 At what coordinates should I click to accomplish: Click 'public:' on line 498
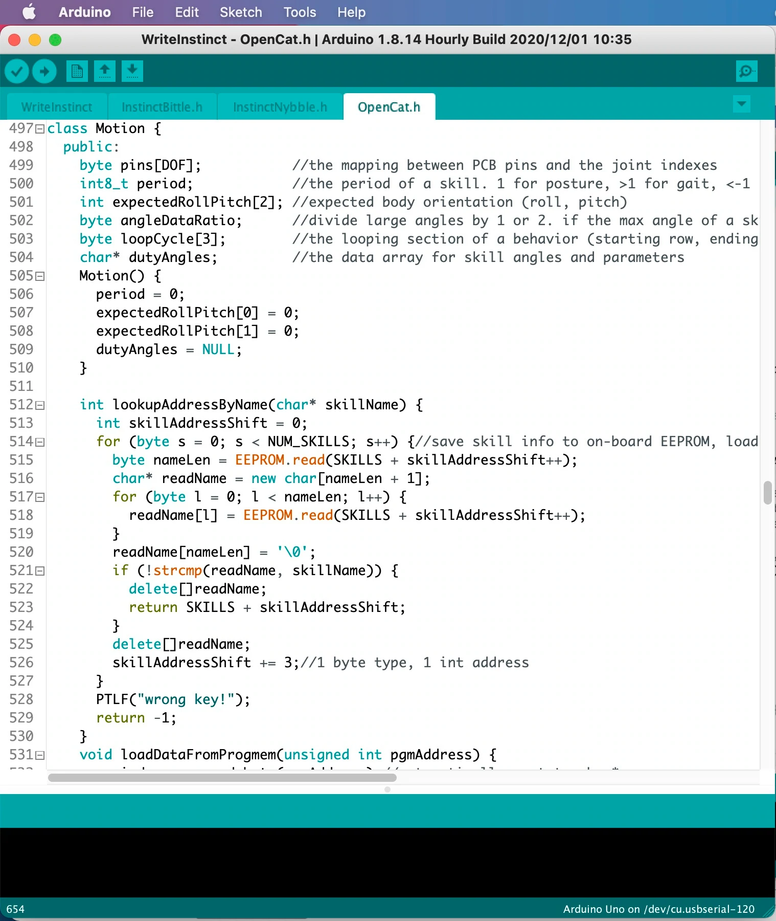(x=91, y=147)
